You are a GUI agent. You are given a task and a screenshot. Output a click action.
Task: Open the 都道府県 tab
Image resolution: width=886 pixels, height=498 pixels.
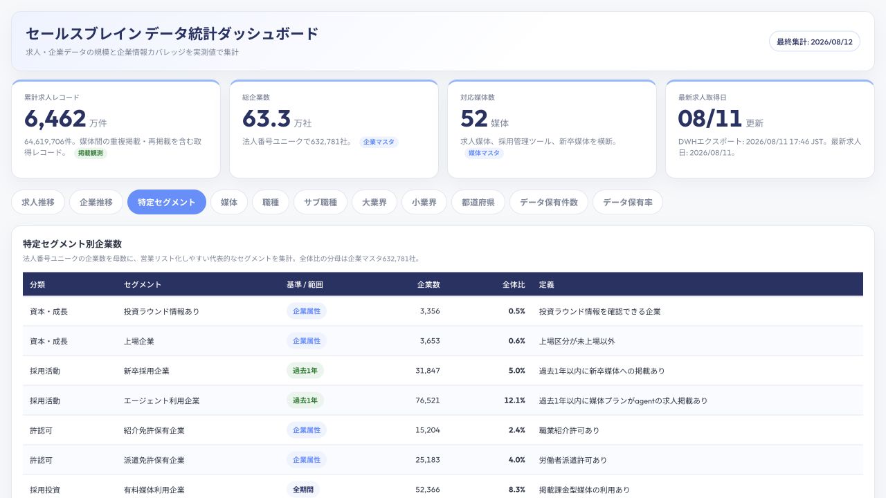[x=478, y=202]
